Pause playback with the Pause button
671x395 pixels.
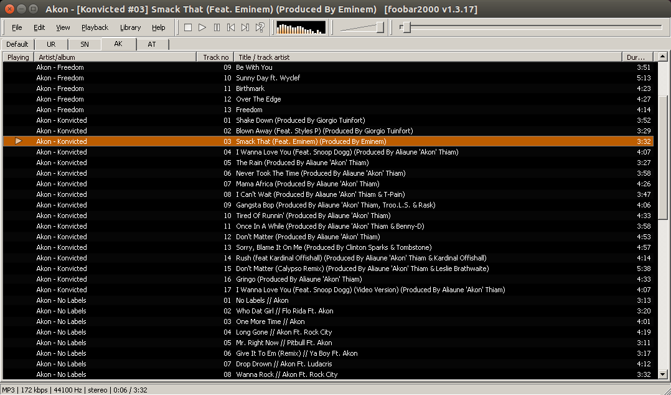click(217, 27)
